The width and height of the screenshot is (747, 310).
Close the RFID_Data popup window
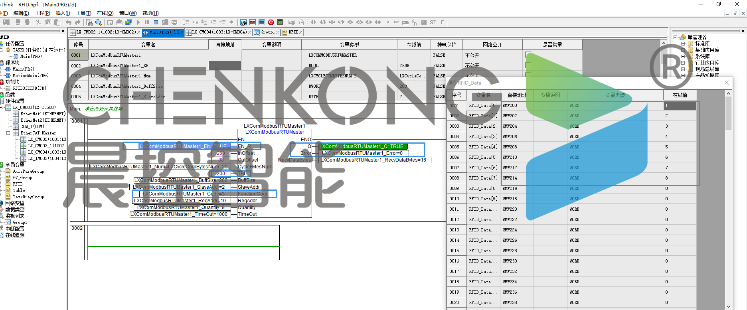(x=727, y=83)
